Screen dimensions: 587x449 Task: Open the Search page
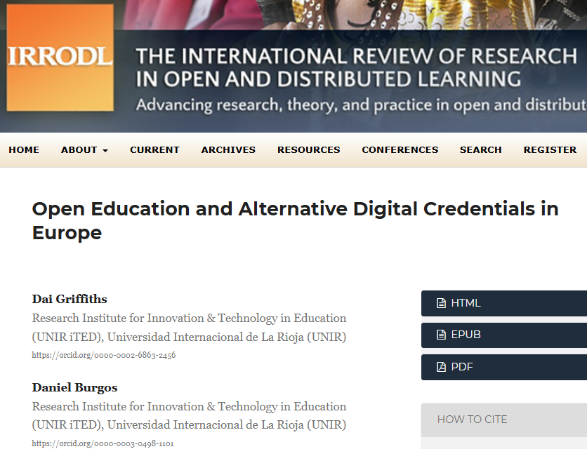tap(480, 150)
